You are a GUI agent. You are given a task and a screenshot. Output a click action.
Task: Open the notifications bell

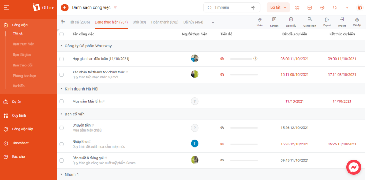point(335,7)
